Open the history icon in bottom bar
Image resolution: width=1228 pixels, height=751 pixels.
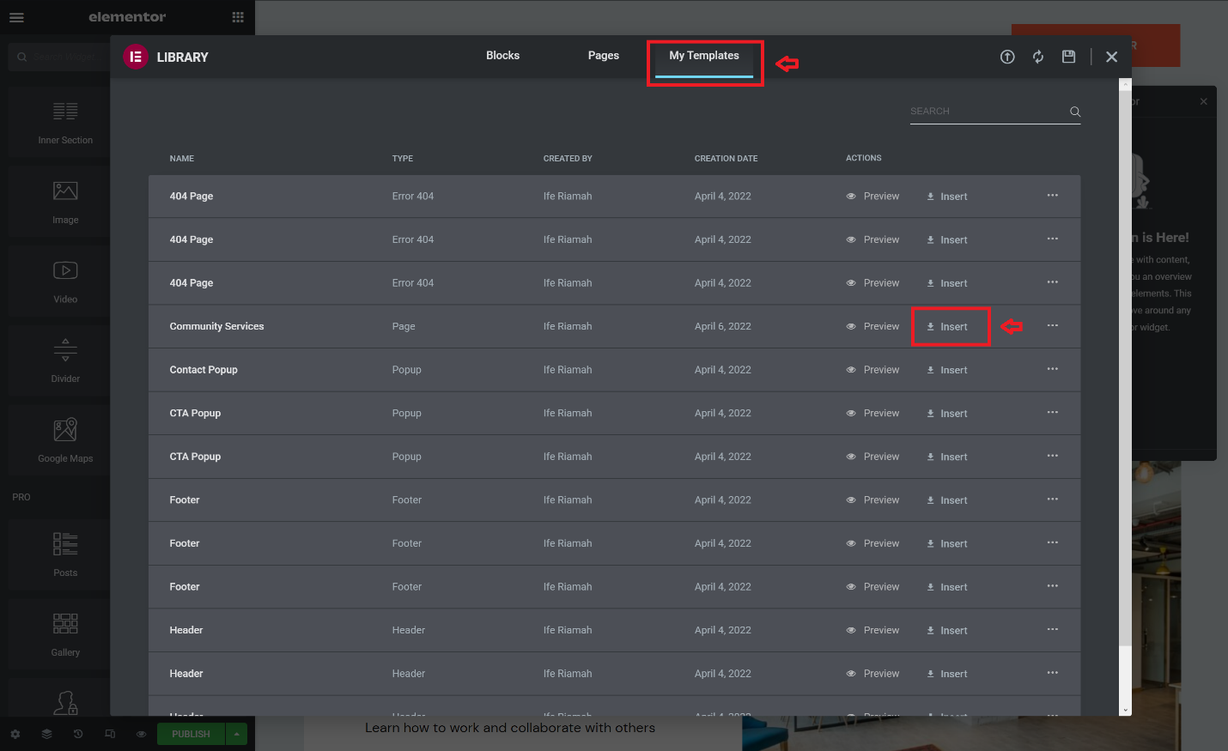tap(78, 734)
